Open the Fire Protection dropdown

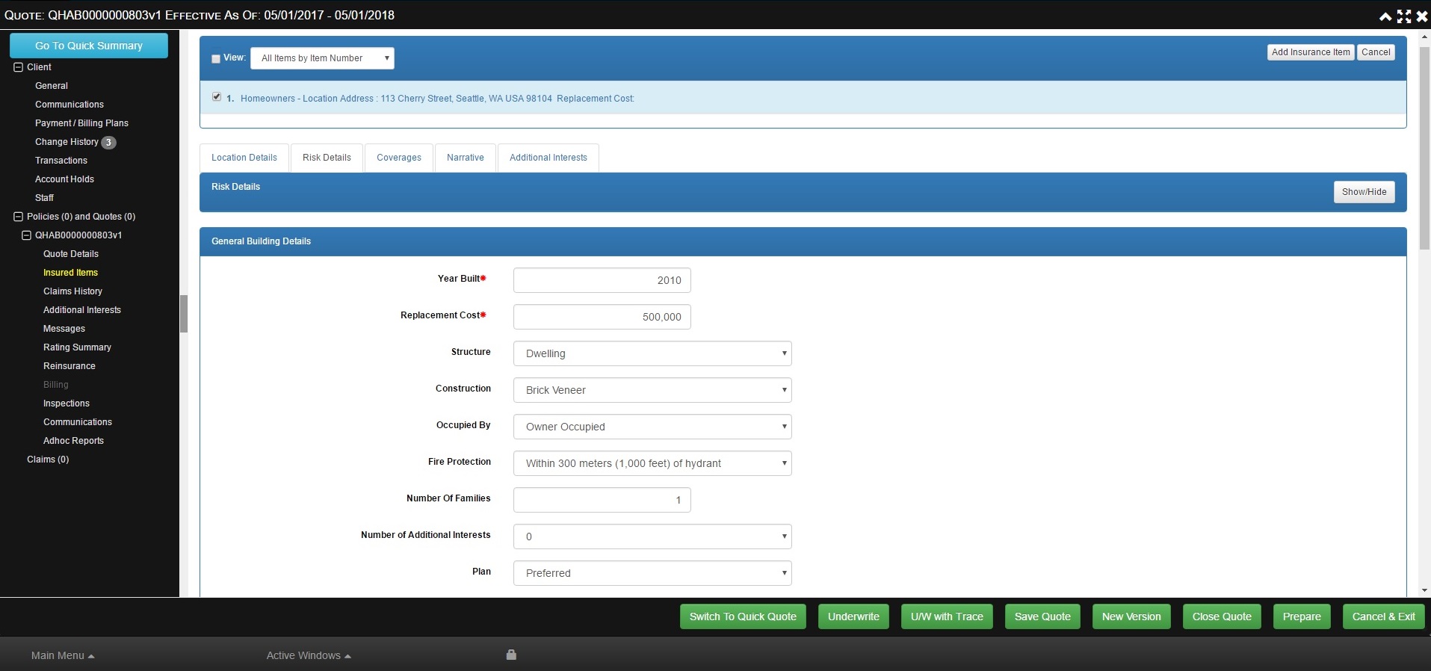pyautogui.click(x=652, y=463)
